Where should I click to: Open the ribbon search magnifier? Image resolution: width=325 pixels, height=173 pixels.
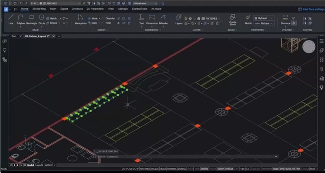[x=15, y=9]
